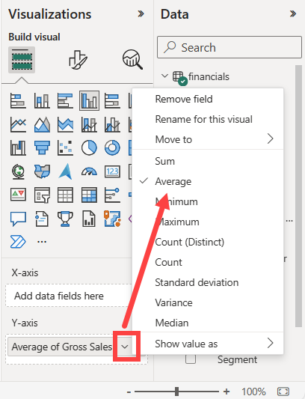Click X-axis Add data fields here well
Screen dimensions: 305x399
coord(69,296)
